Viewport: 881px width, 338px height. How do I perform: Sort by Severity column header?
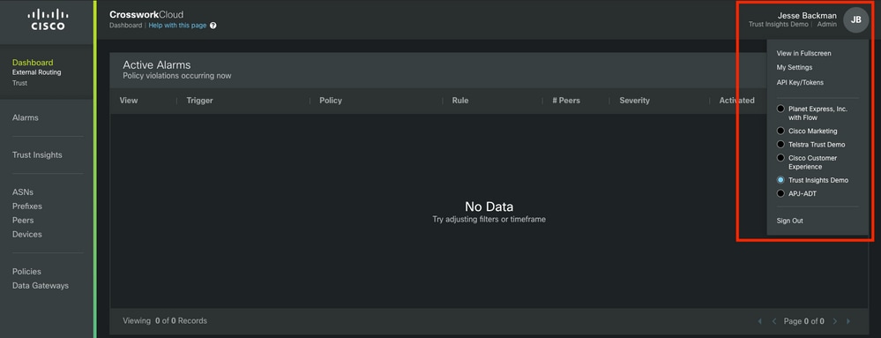pyautogui.click(x=634, y=101)
